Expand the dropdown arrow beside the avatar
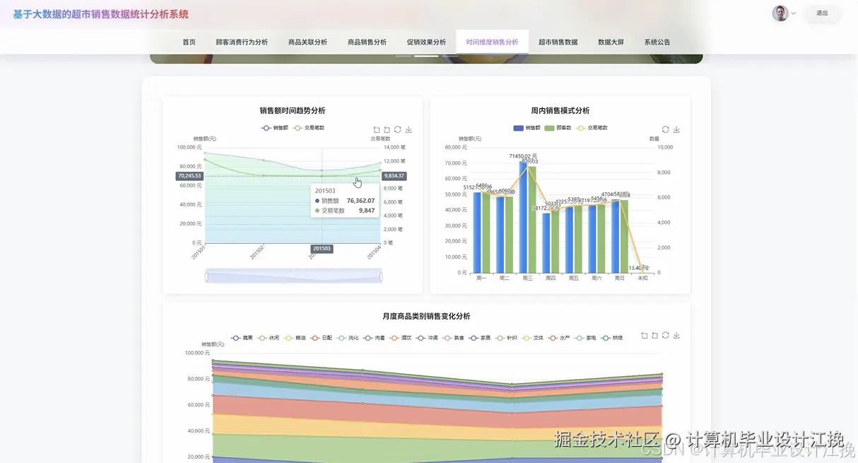The height and width of the screenshot is (463, 858). click(x=793, y=13)
